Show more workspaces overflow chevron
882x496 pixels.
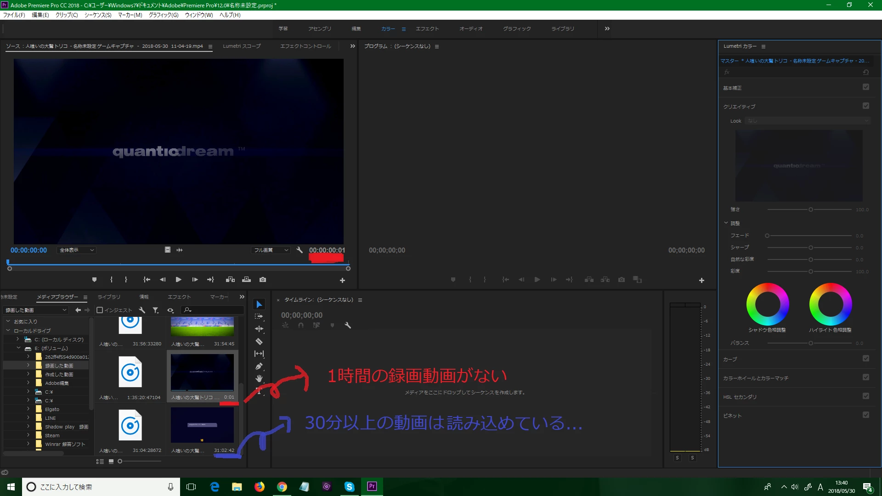click(607, 28)
